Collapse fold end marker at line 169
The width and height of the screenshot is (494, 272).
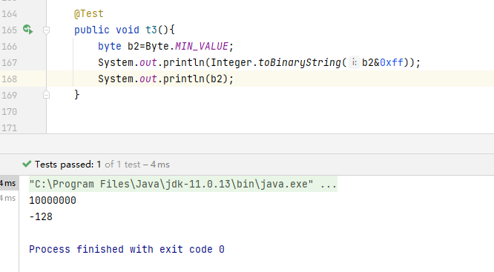tap(46, 95)
